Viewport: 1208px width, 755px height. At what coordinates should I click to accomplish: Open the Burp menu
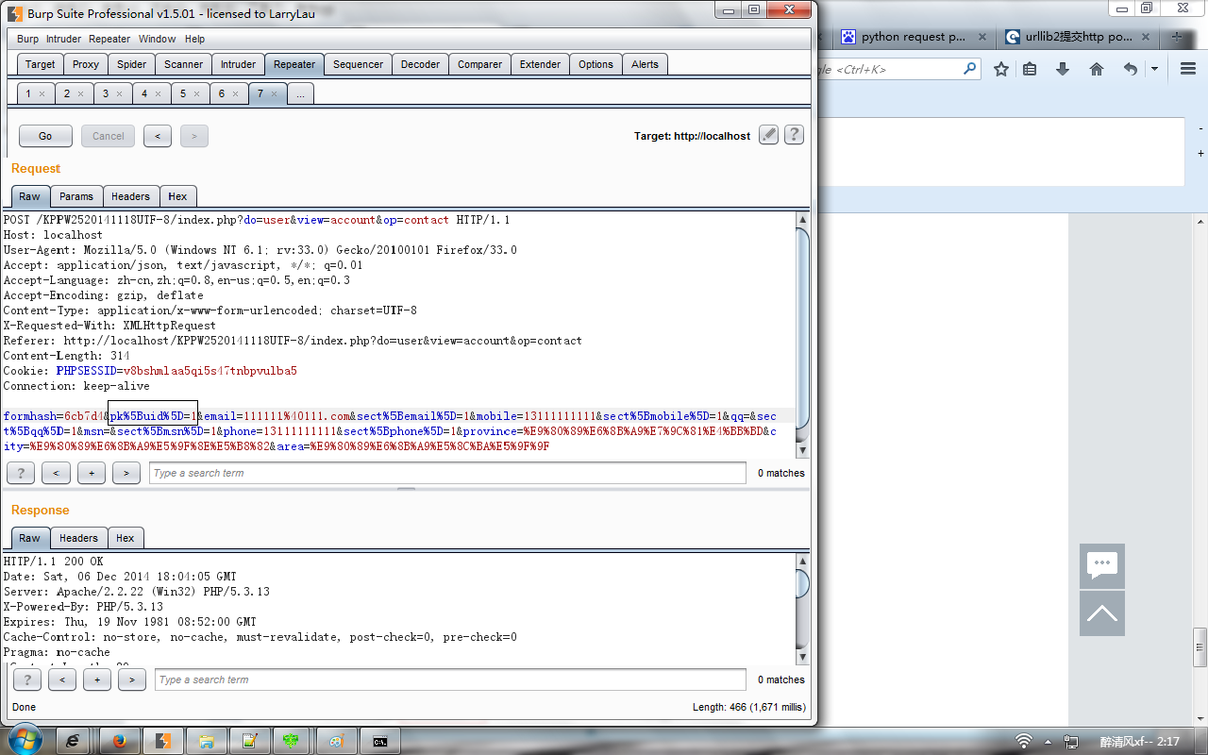(28, 39)
